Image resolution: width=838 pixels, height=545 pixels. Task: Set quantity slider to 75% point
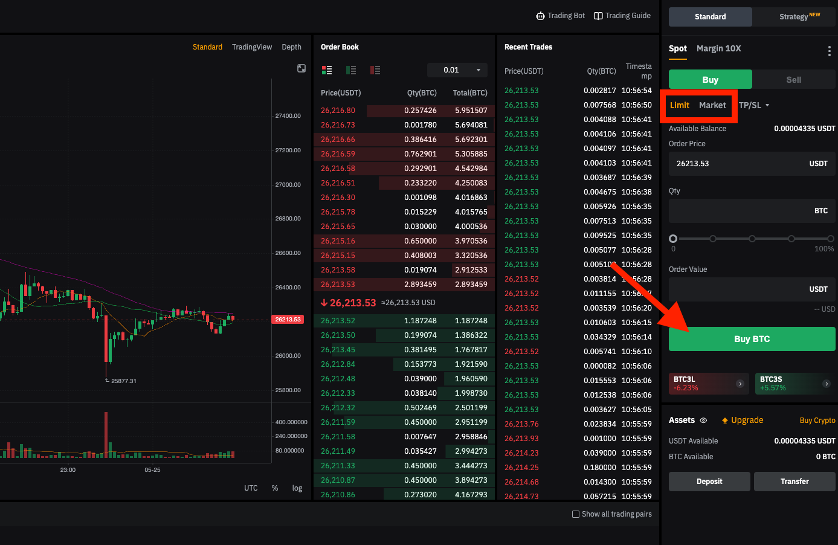click(791, 239)
